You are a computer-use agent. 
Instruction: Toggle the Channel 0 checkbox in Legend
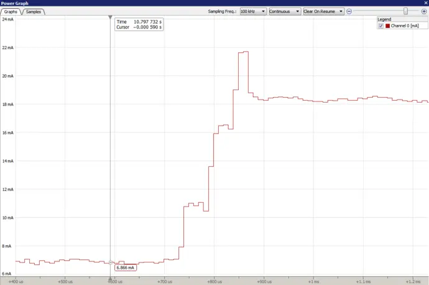tap(381, 26)
